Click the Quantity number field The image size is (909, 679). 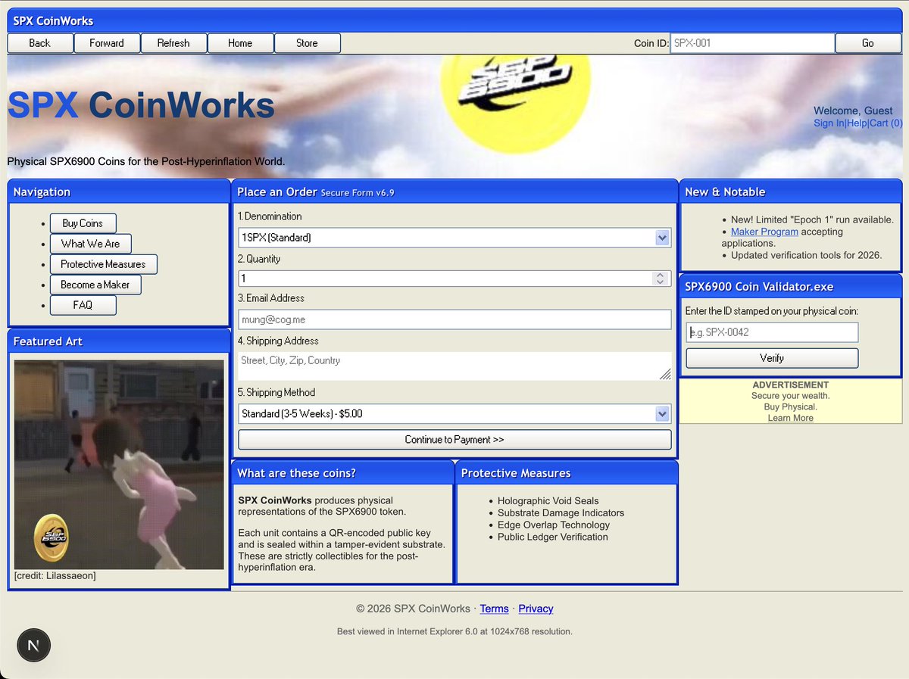pos(454,279)
